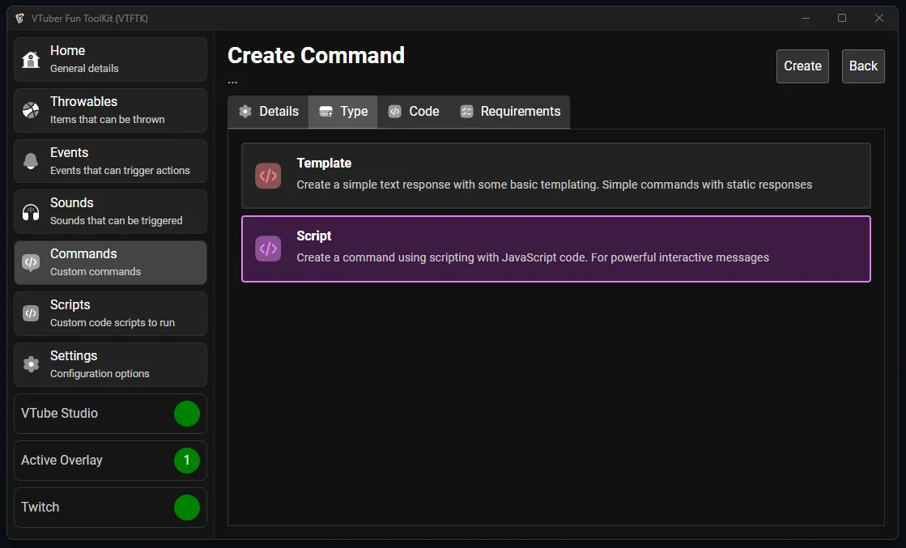The image size is (906, 548).
Task: Select the Template command type option
Action: pyautogui.click(x=555, y=176)
